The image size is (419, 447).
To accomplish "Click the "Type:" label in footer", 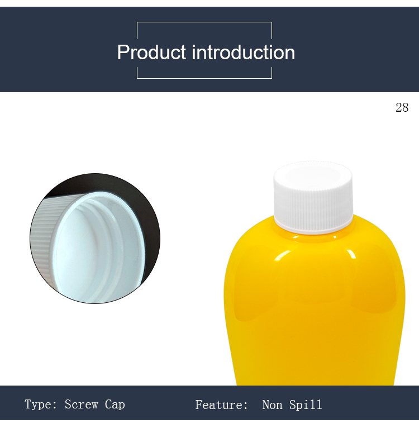I will pos(41,404).
